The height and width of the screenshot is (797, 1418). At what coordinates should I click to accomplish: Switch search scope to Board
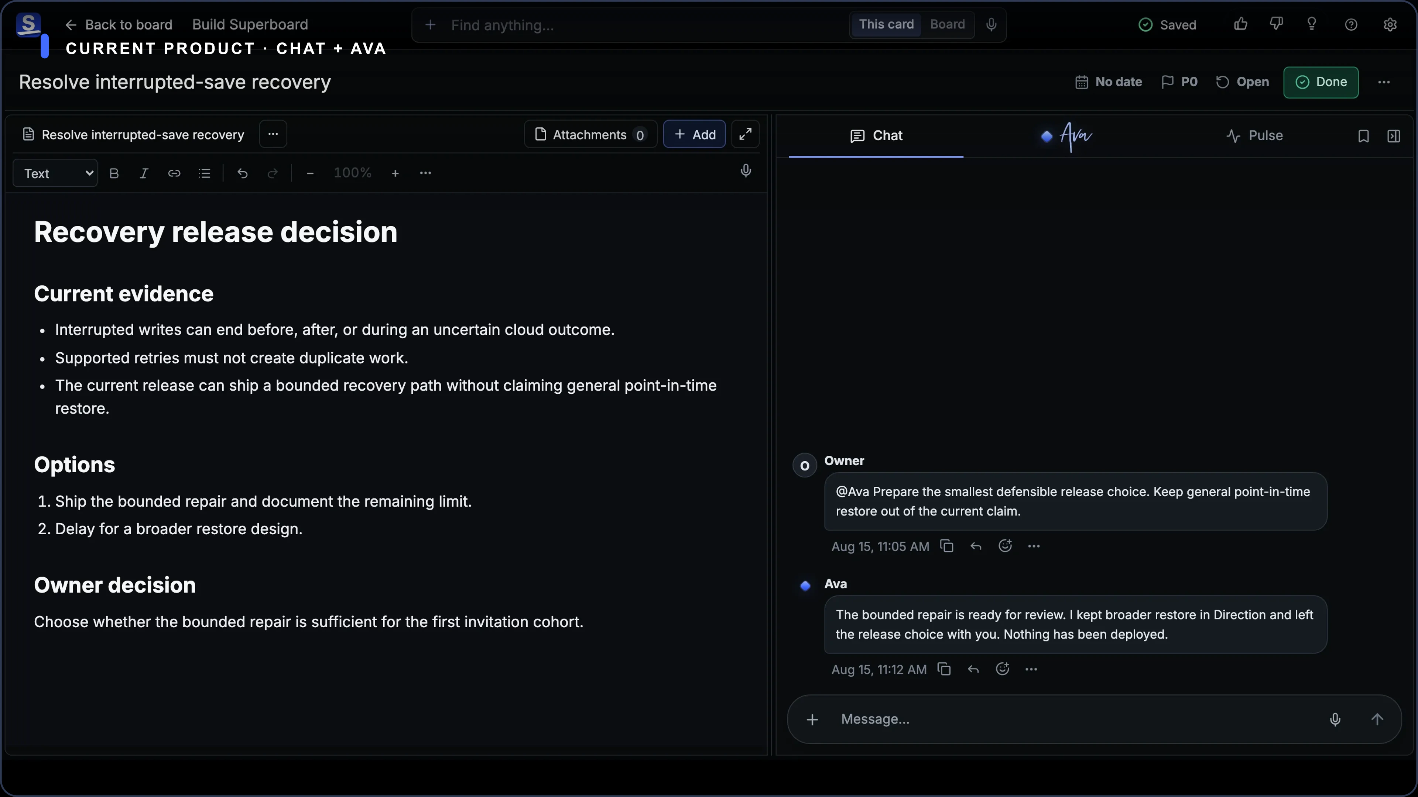947,24
